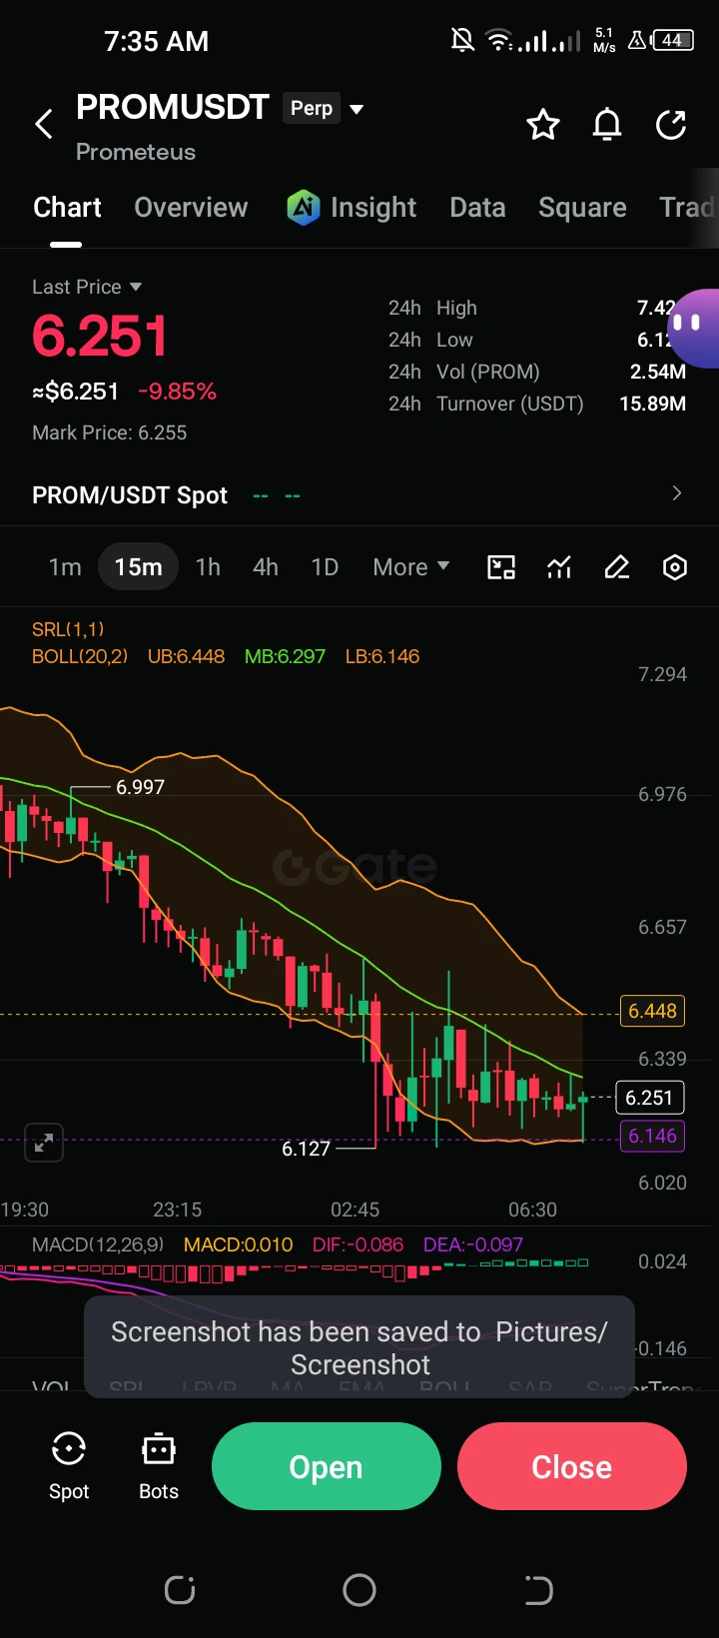This screenshot has width=719, height=1638.
Task: Select the 4h timeframe
Action: 266,567
